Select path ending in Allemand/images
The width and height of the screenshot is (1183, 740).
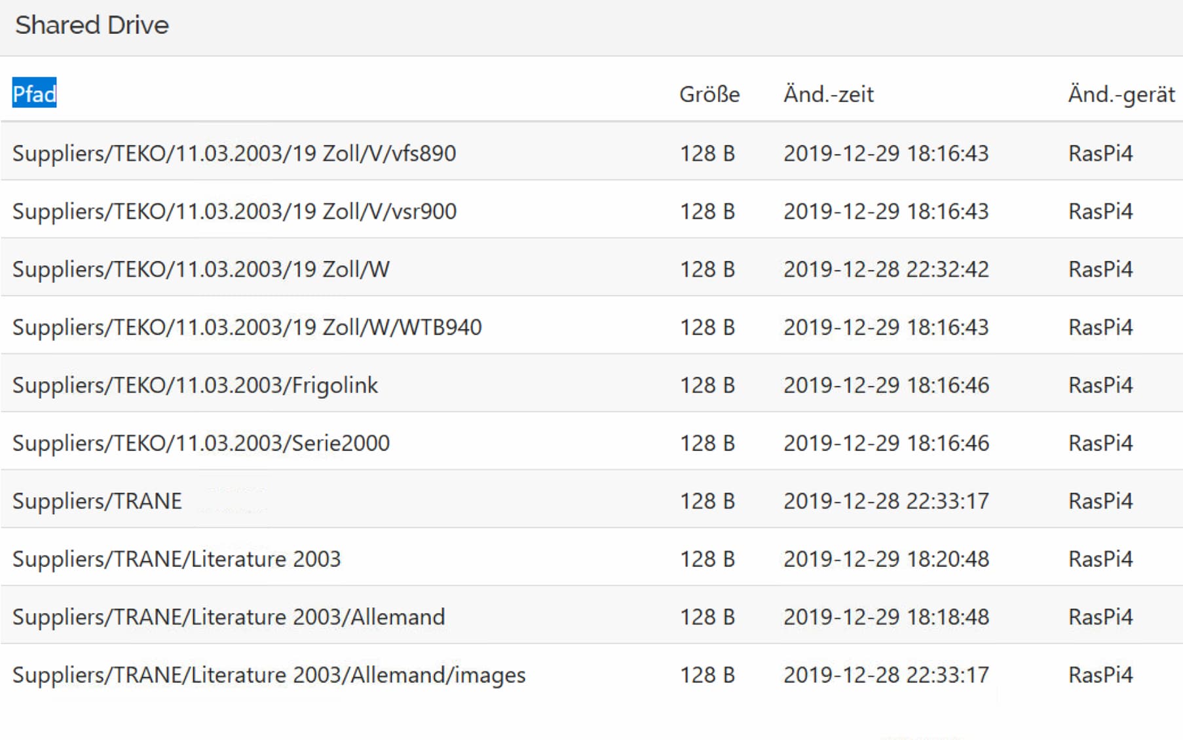(x=269, y=675)
